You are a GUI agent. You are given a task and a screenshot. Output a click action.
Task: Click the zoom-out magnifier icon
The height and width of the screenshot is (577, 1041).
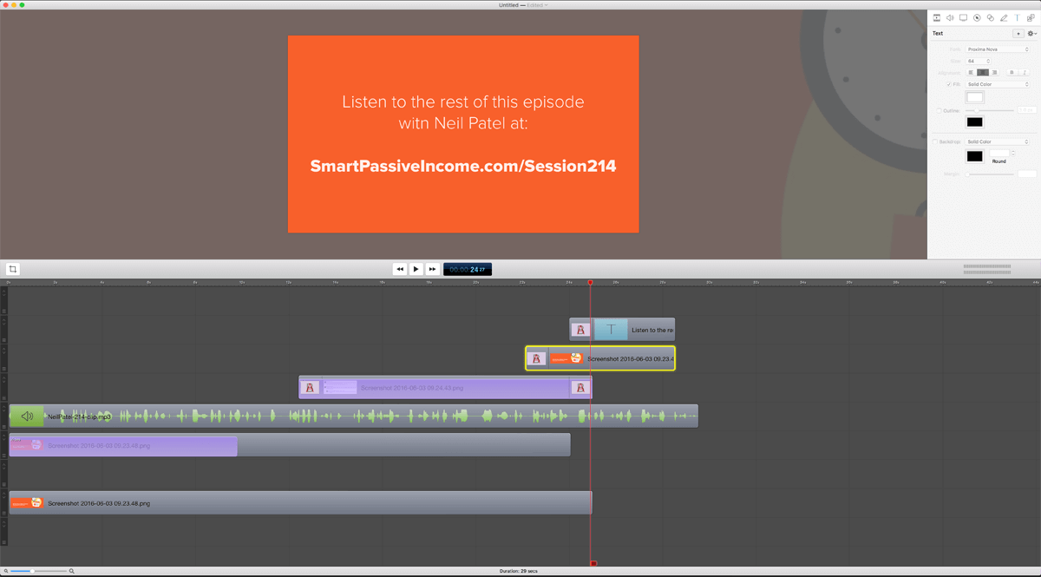(5, 571)
